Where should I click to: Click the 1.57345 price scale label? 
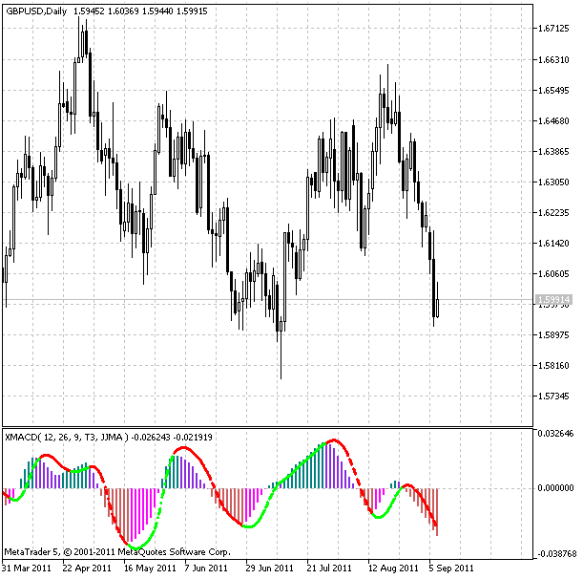coord(554,396)
